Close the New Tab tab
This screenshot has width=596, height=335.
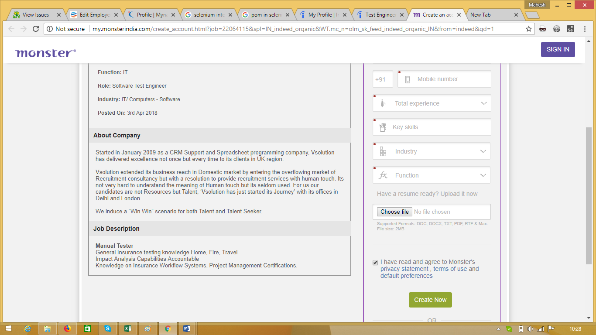point(516,15)
